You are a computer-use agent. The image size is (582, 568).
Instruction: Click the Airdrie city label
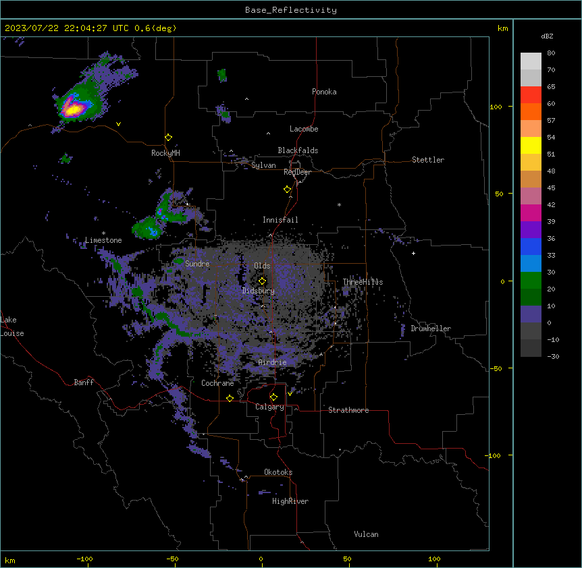[x=272, y=362]
